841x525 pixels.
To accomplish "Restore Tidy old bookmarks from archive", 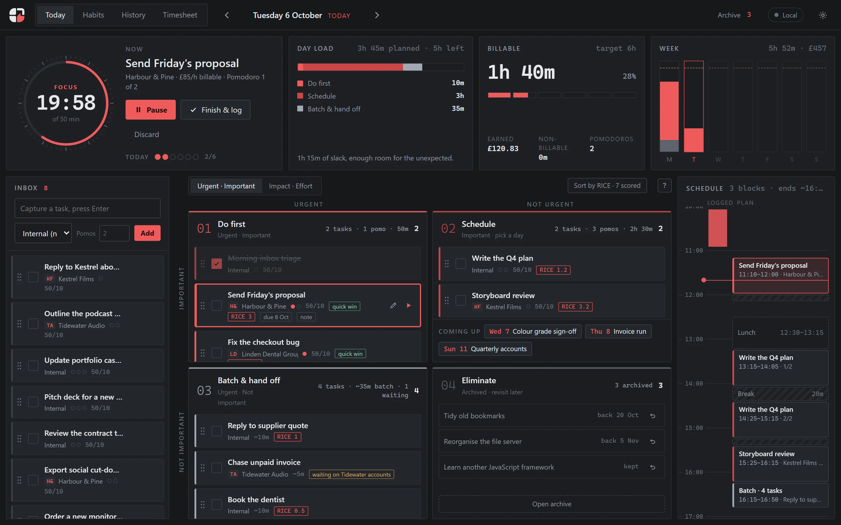I will (652, 416).
